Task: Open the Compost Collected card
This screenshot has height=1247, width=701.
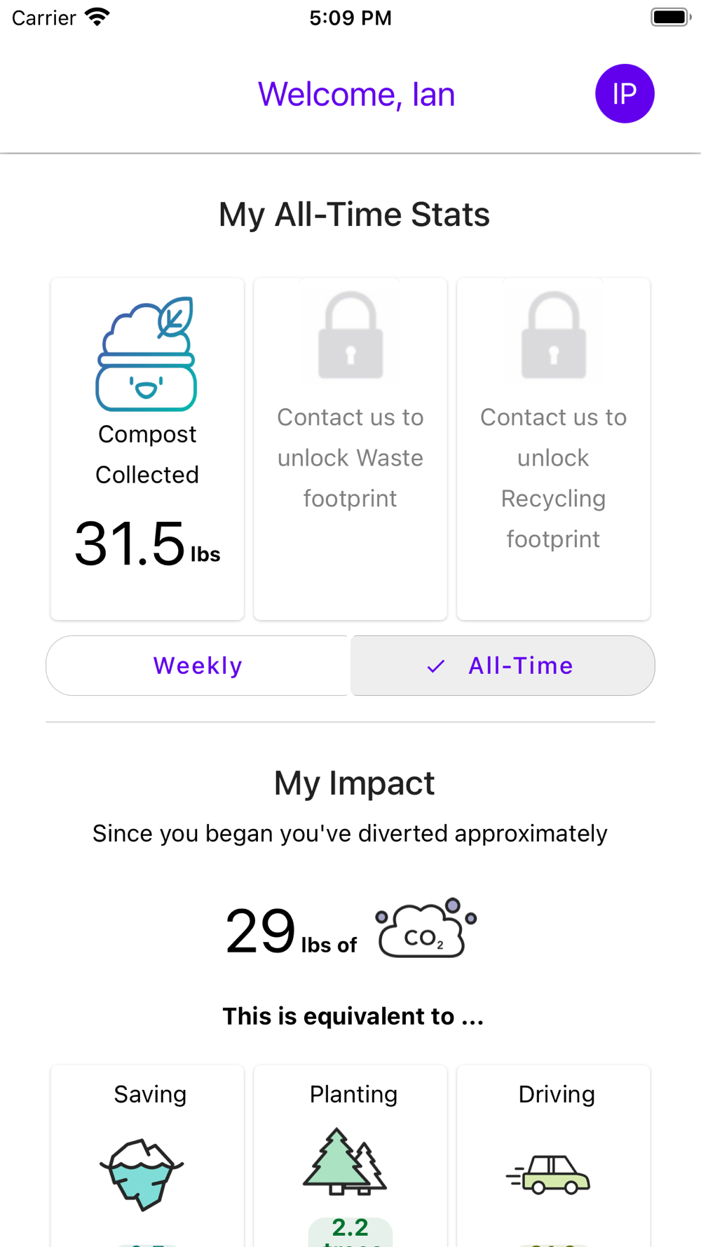Action: coord(147,449)
